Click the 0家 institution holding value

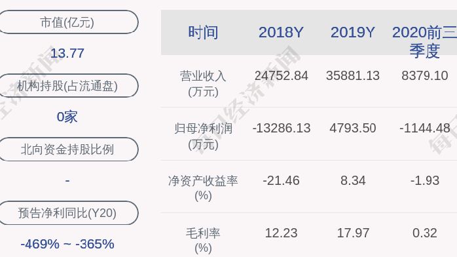click(67, 117)
